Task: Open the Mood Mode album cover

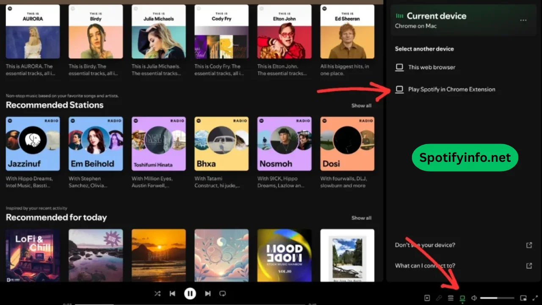Action: point(285,255)
